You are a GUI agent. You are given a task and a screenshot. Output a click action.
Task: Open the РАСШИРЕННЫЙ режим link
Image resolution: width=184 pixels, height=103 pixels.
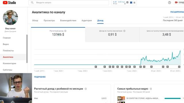click(x=177, y=12)
